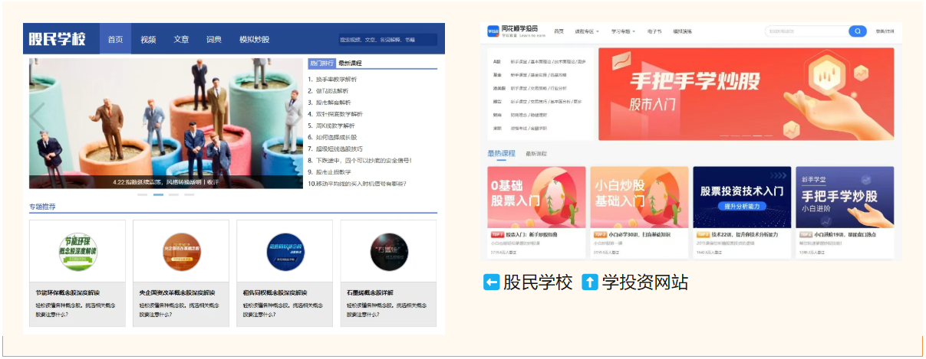Open the 模拟炒股 tab in 股民学校

coord(254,39)
